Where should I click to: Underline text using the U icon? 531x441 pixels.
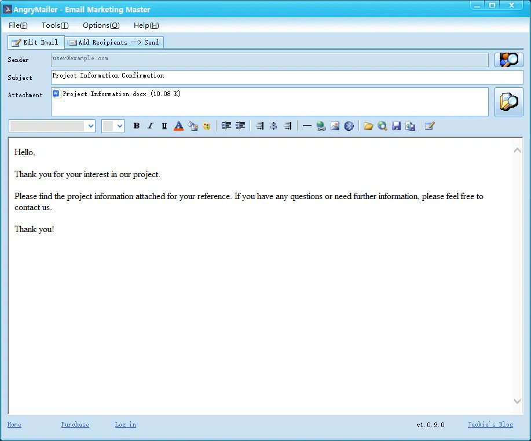(164, 126)
